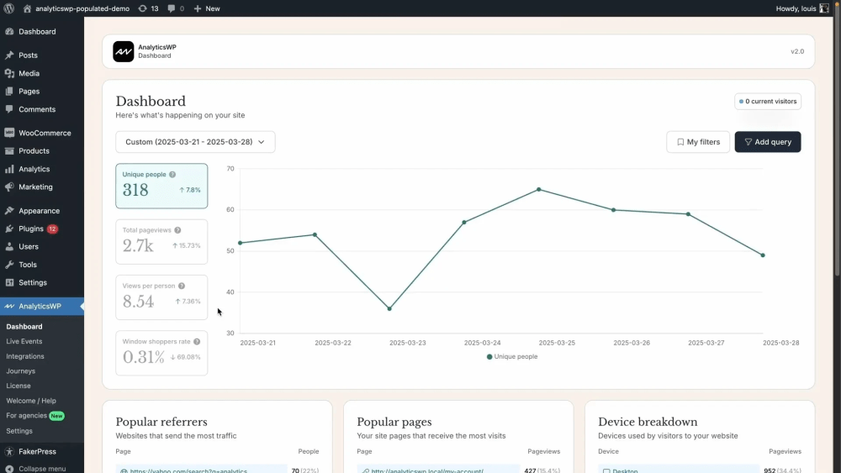Image resolution: width=841 pixels, height=473 pixels.
Task: Open the comments bubble icon in admin bar
Action: pyautogui.click(x=172, y=8)
